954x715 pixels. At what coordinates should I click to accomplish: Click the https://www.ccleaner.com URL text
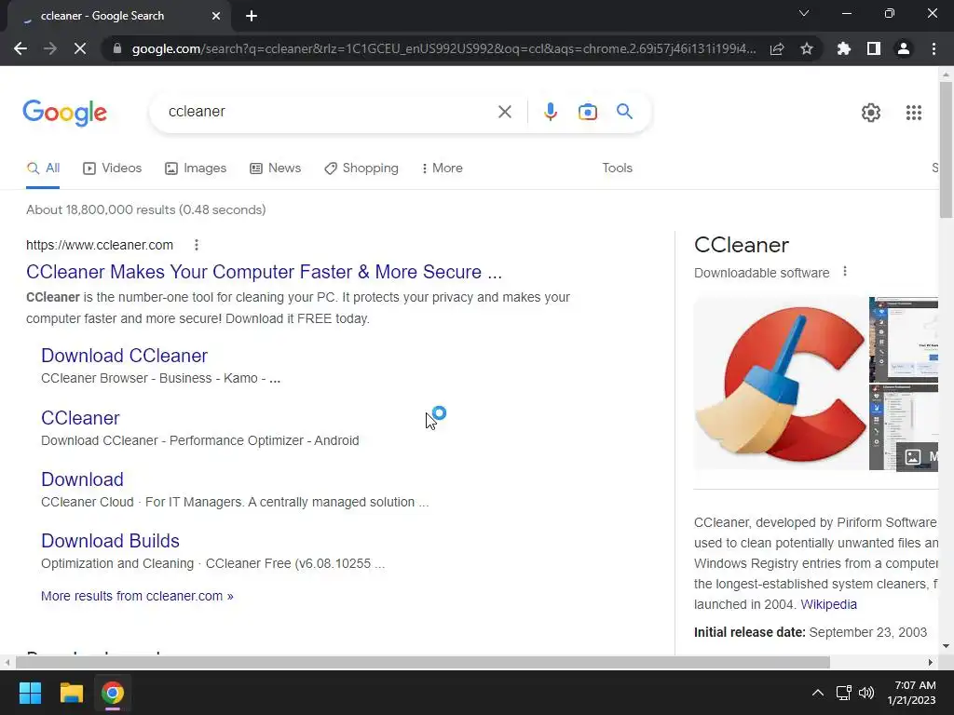(x=100, y=245)
